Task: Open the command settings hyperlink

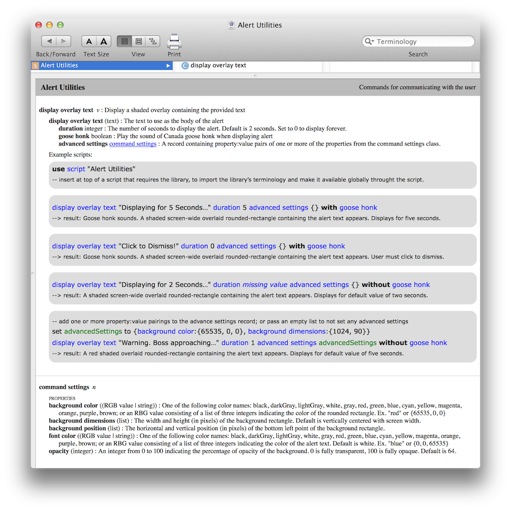Action: pyautogui.click(x=133, y=143)
